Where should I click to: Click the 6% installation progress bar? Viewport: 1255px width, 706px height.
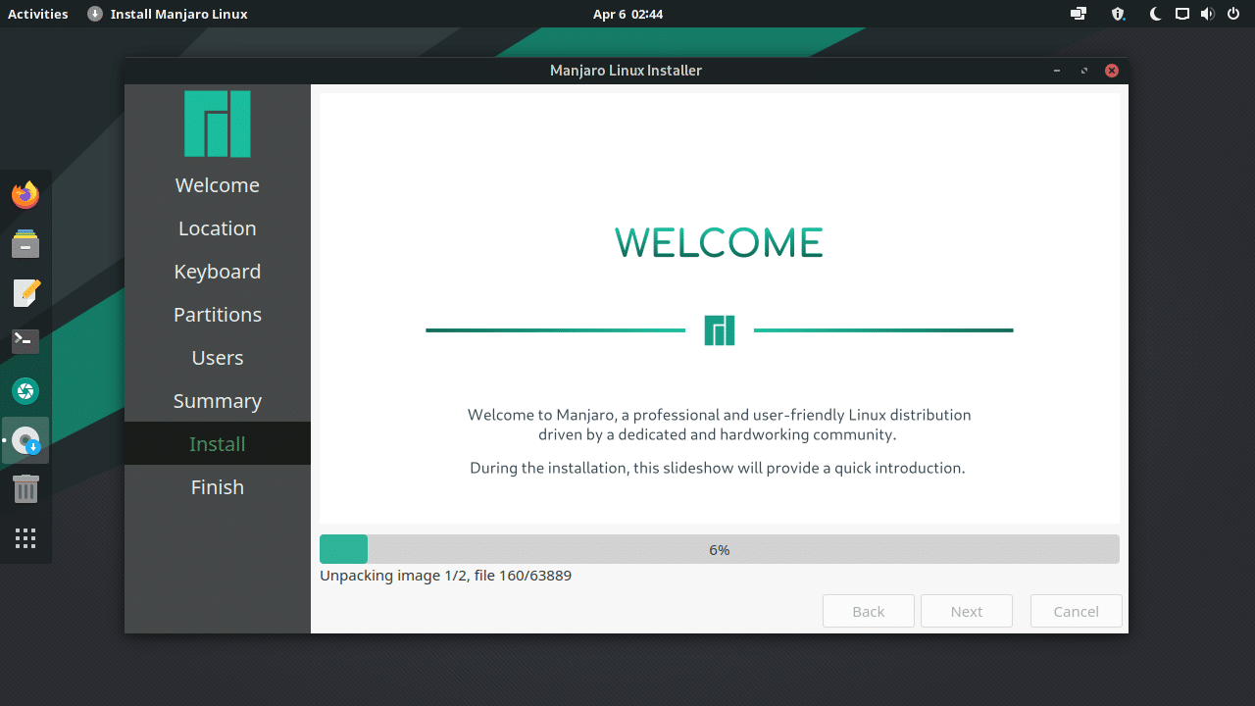point(719,549)
